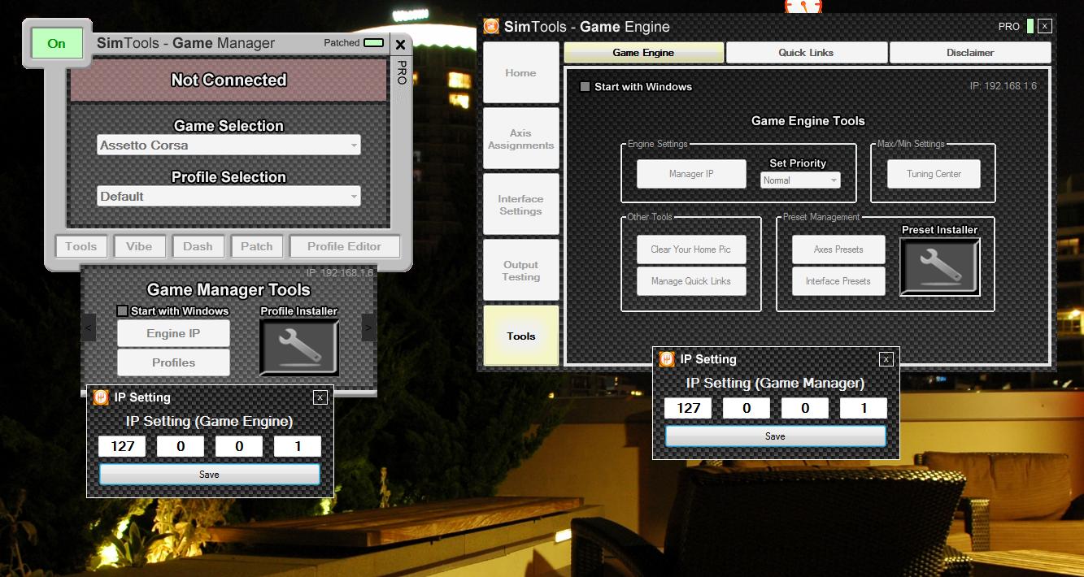Screen dimensions: 1084x577
Task: Click the last octet field in the Game Manager IP Setting dialog
Action: [864, 408]
